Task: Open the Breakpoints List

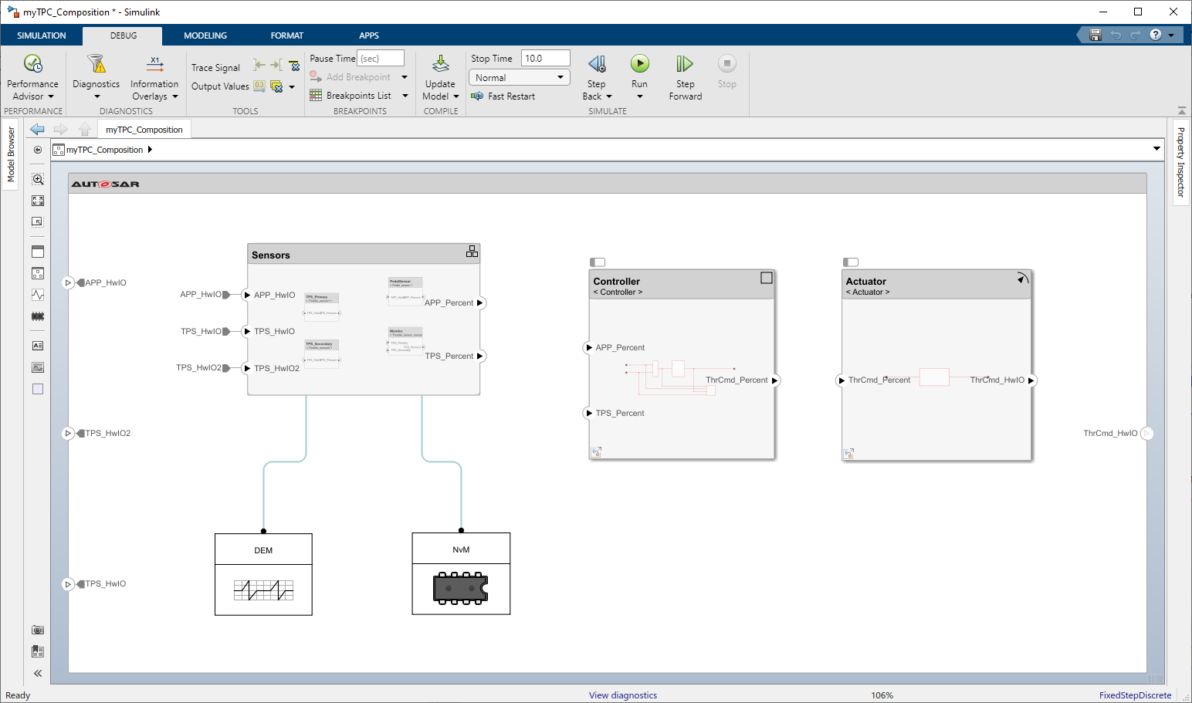Action: point(359,95)
